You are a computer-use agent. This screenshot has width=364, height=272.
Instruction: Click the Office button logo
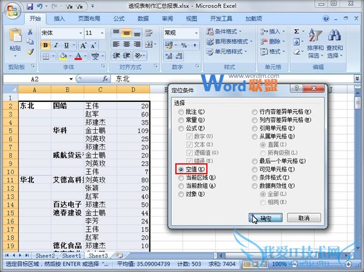(12, 10)
